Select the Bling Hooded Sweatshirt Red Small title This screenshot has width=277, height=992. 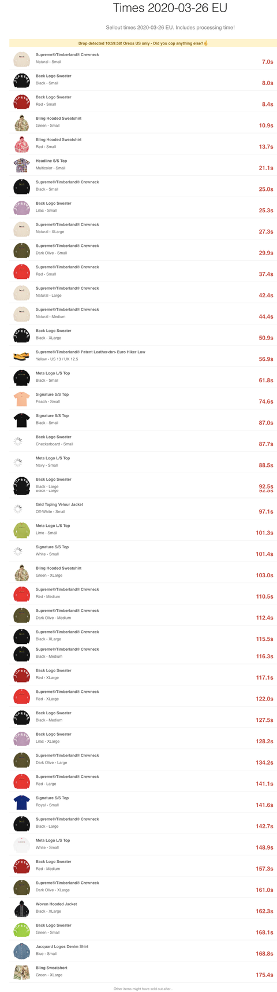[58, 139]
